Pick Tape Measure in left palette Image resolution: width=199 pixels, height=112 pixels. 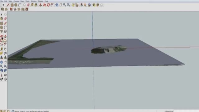[2, 49]
